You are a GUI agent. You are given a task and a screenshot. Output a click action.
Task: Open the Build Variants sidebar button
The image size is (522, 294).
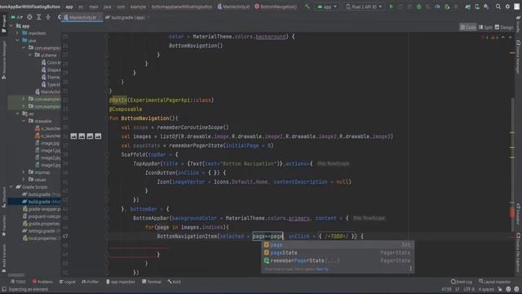point(3,259)
